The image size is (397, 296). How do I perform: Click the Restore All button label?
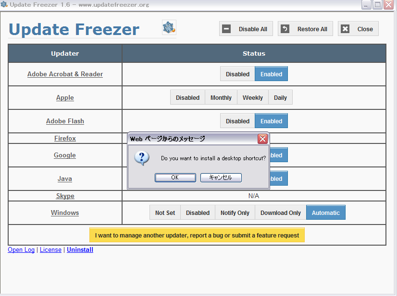click(x=312, y=29)
